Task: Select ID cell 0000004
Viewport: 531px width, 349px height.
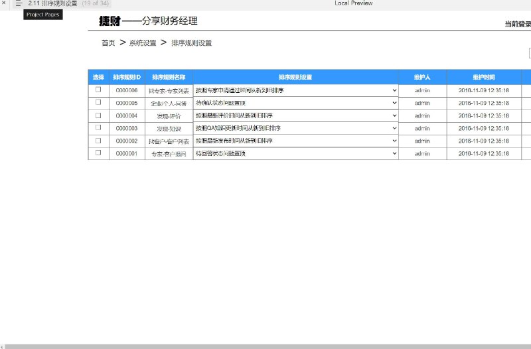Action: click(127, 115)
